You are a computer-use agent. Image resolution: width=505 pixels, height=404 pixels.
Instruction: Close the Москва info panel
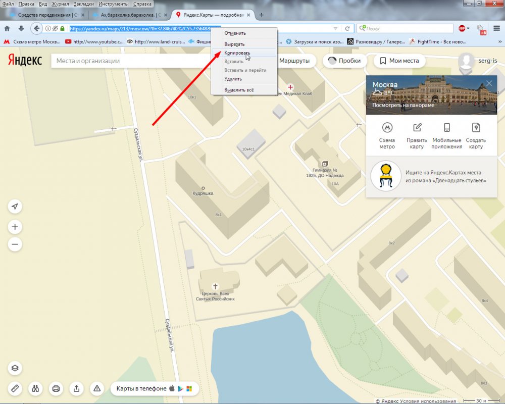click(489, 84)
